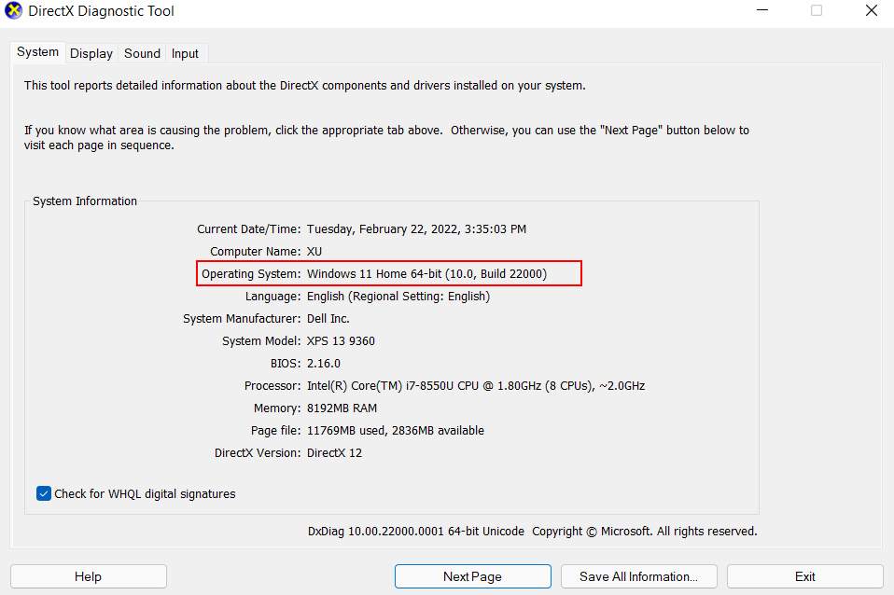Click the Operating System value text
Image resolution: width=894 pixels, height=595 pixels.
tap(426, 273)
